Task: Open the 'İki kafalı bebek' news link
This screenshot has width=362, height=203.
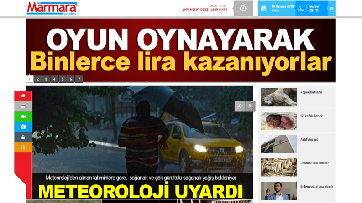Action: [311, 116]
